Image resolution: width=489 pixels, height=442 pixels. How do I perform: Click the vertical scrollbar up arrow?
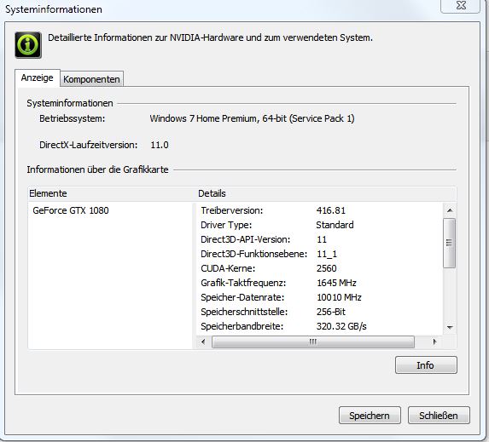(x=450, y=210)
